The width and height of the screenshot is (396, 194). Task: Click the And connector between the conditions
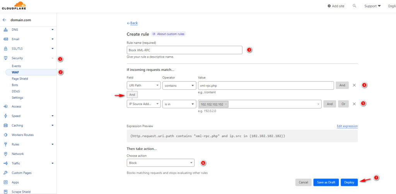click(132, 94)
